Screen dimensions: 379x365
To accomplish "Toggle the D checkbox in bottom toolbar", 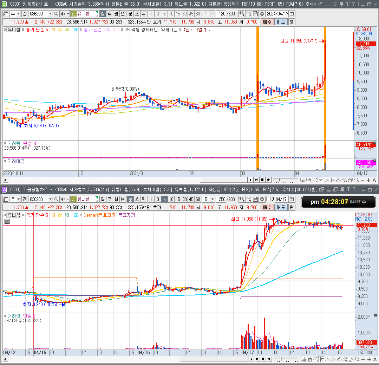I will click(268, 199).
